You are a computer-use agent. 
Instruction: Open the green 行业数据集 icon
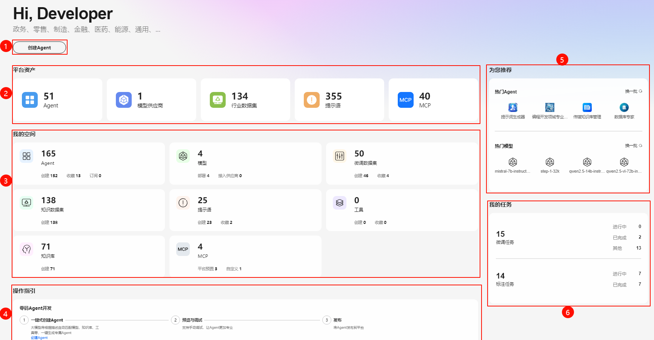(x=218, y=100)
